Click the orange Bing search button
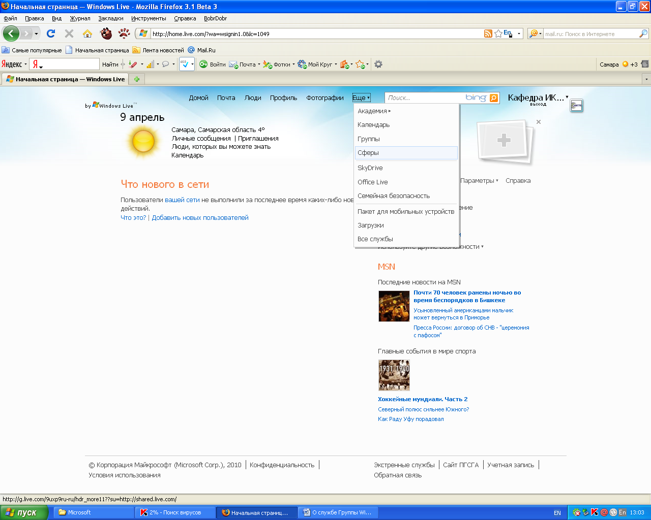Image resolution: width=651 pixels, height=520 pixels. (494, 98)
